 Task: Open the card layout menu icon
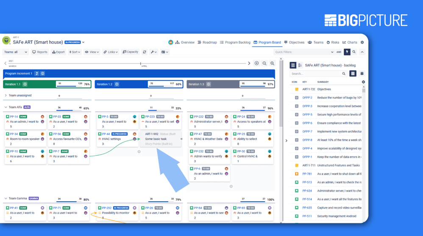coord(164,52)
